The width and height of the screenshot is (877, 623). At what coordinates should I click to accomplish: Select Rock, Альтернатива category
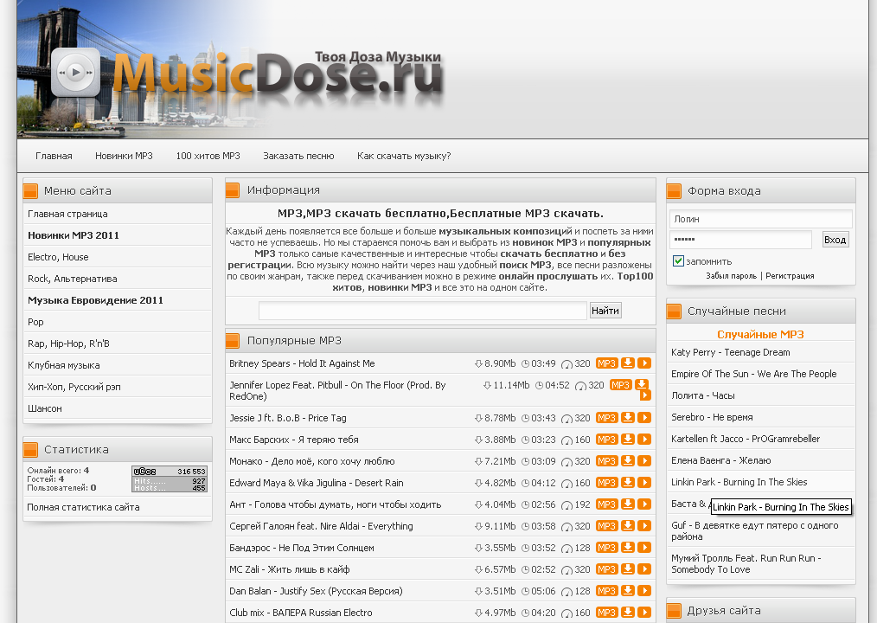click(x=72, y=279)
